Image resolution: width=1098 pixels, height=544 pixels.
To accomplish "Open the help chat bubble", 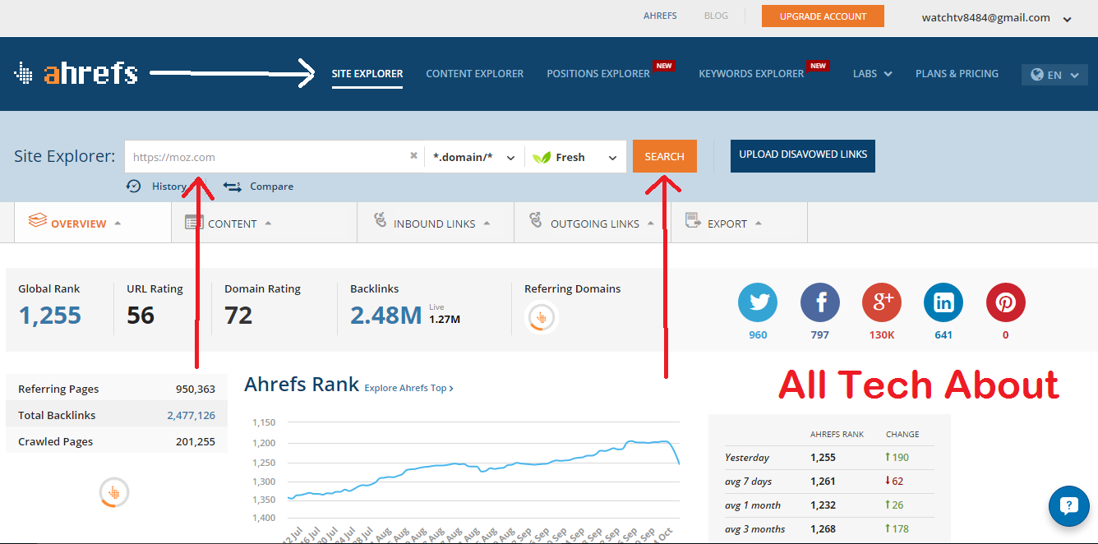I will (x=1068, y=505).
